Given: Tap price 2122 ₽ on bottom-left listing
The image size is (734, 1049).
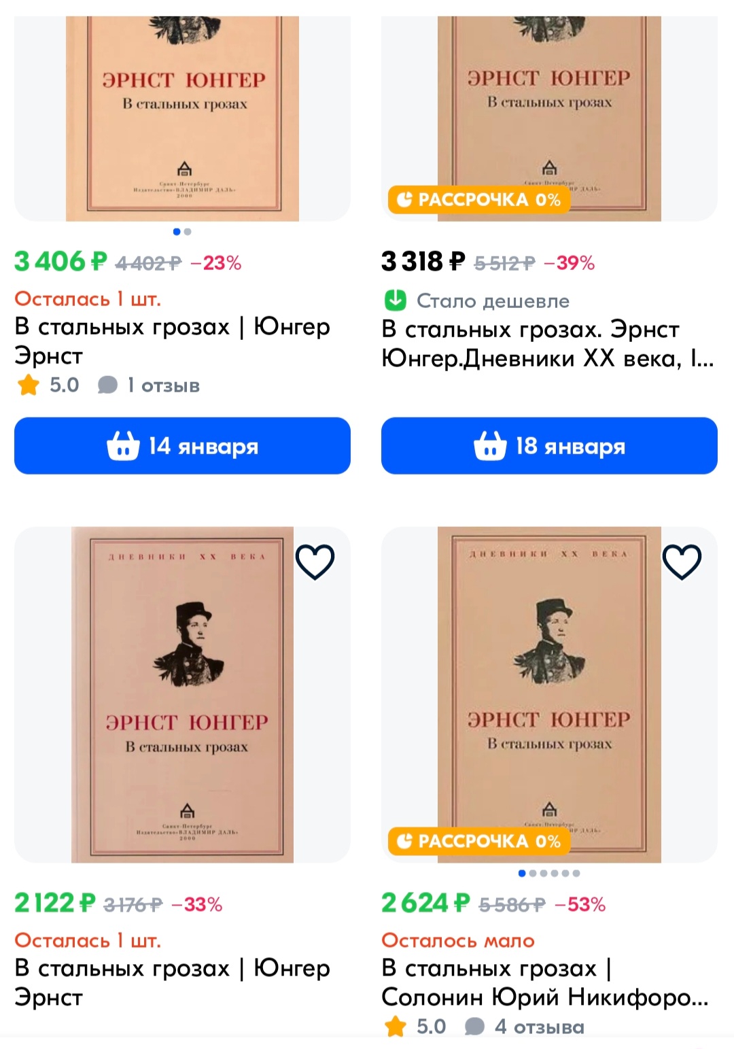Looking at the screenshot, I should pyautogui.click(x=54, y=903).
